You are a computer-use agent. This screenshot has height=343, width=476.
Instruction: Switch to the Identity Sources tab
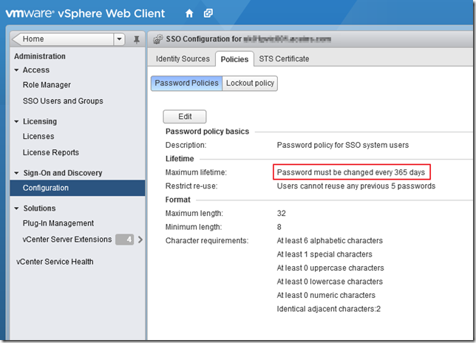coord(183,59)
